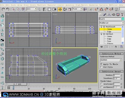Viewport: 125px width, 98px height.
Task: Open the Modifier List dropdown
Action: [123, 23]
